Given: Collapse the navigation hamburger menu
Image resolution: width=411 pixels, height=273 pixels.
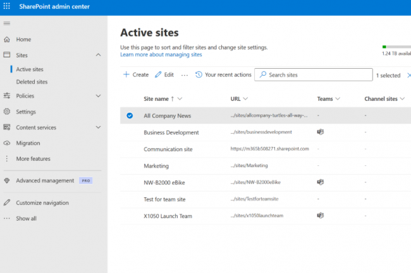Looking at the screenshot, I should coord(7,23).
